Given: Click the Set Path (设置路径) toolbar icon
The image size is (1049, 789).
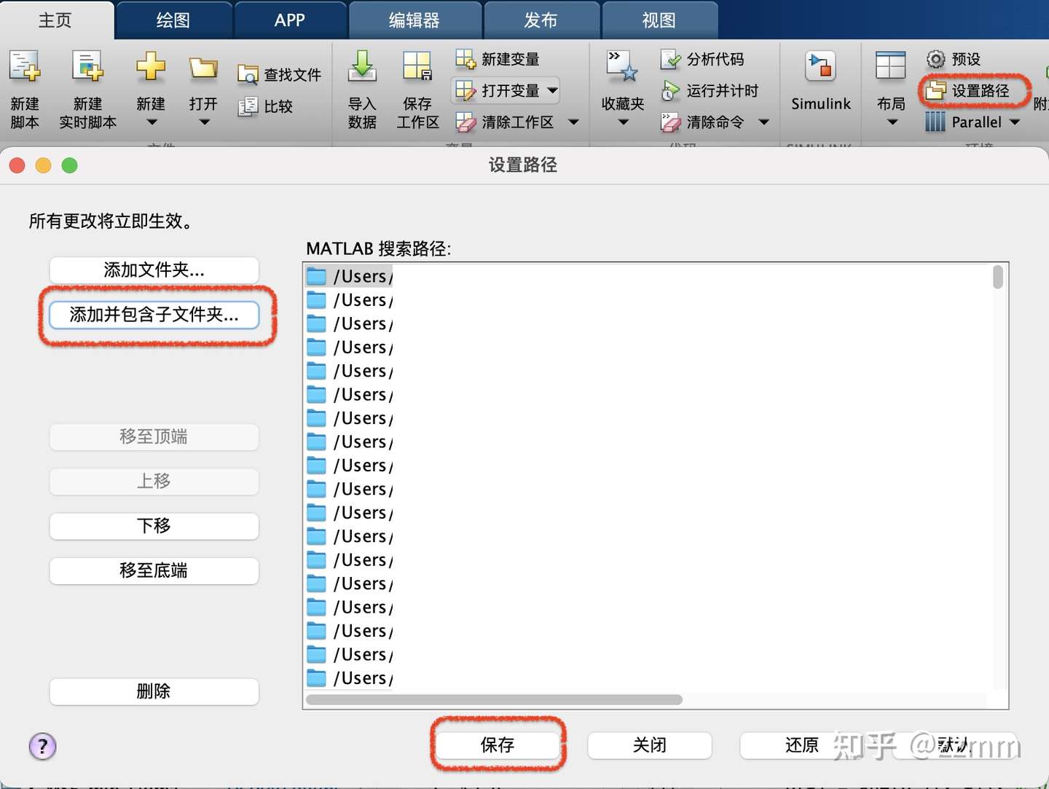Looking at the screenshot, I should (x=935, y=90).
